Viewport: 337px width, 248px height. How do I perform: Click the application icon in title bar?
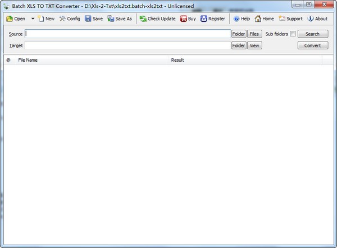coord(6,6)
